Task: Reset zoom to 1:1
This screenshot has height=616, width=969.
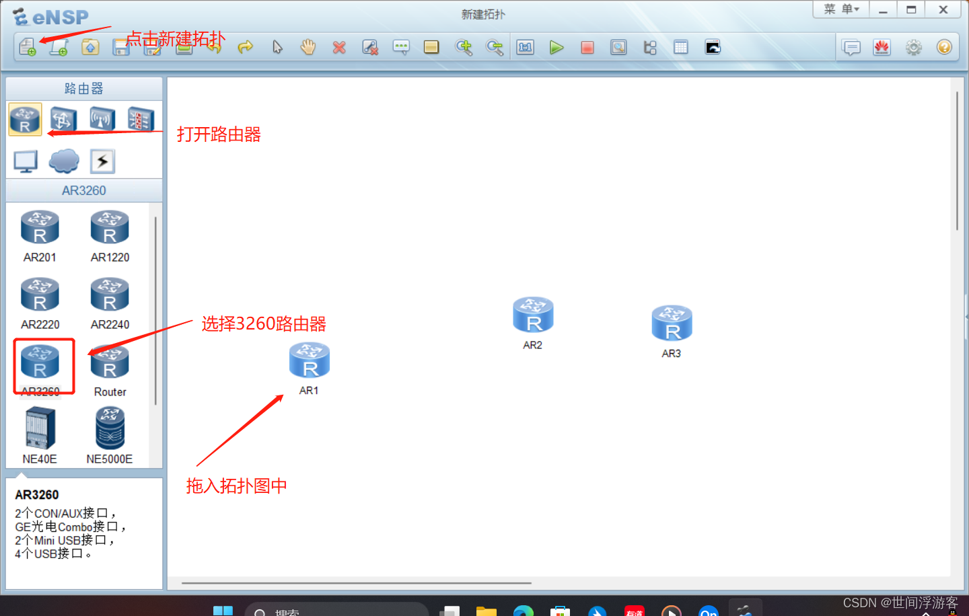Action: click(x=526, y=47)
